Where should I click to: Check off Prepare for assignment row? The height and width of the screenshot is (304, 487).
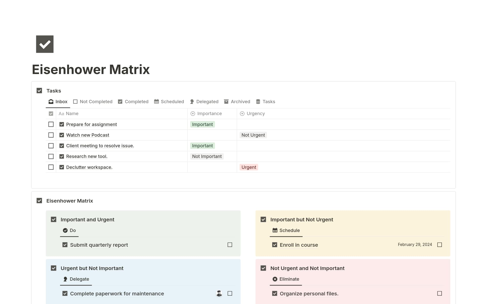tap(51, 124)
